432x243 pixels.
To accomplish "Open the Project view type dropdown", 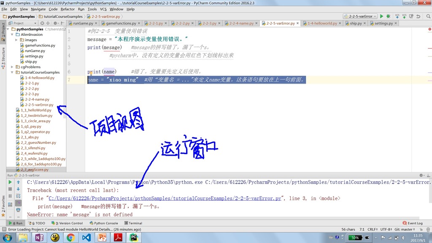I will tap(23, 23).
